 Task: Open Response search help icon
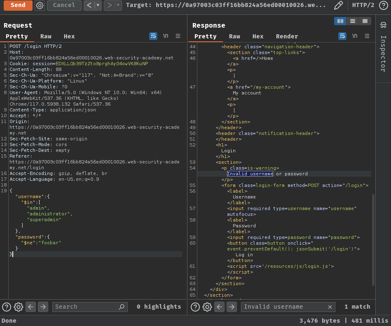coord(195,307)
